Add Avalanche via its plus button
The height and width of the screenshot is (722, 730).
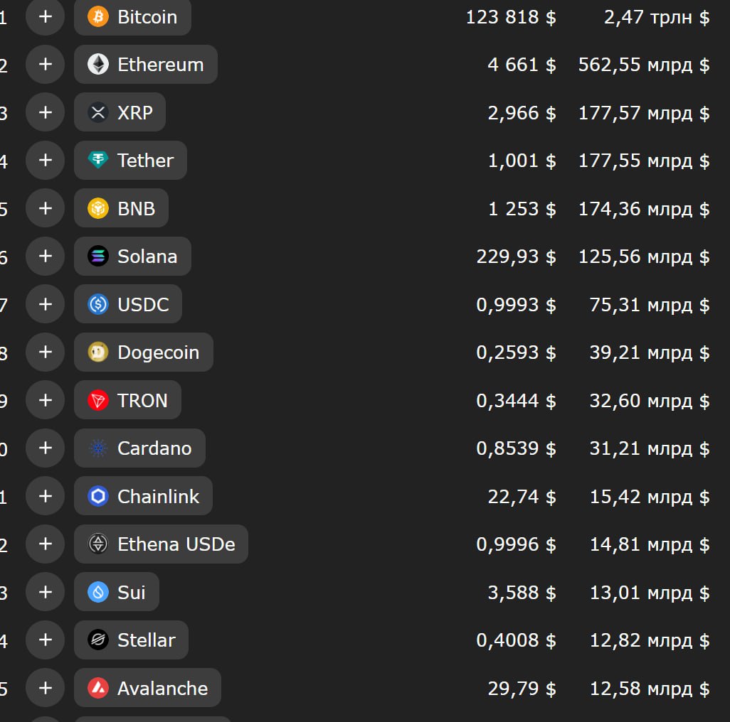coord(46,688)
